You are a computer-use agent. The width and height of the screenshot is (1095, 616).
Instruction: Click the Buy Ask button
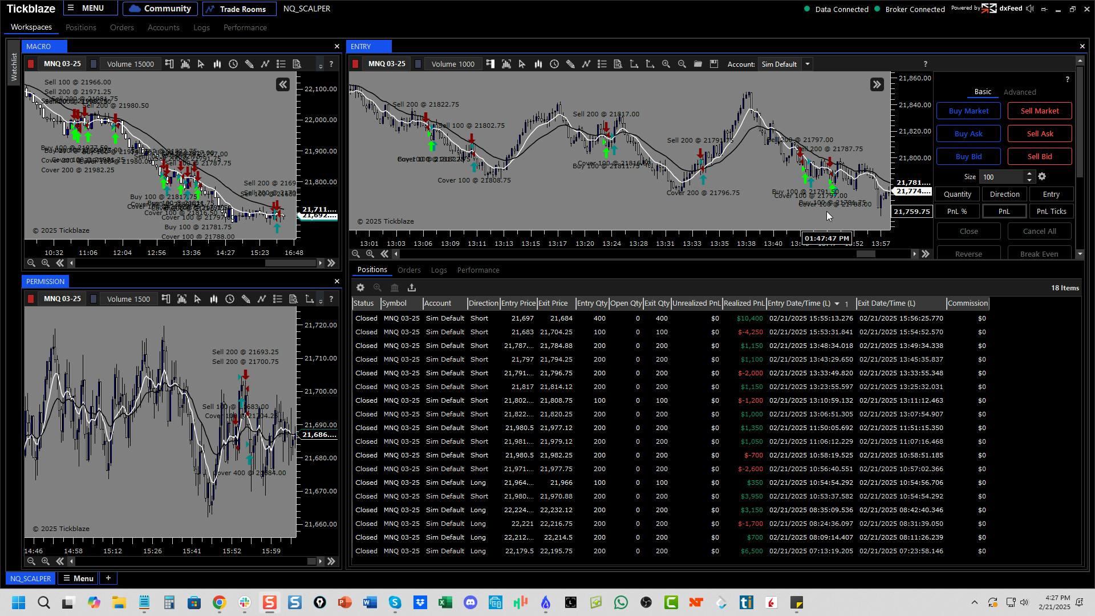(x=968, y=134)
